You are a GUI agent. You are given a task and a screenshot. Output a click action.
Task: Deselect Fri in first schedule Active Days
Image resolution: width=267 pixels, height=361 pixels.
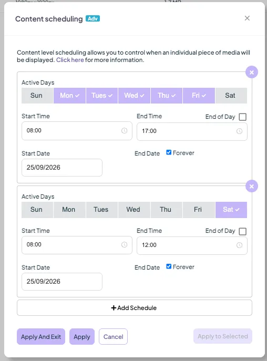pos(199,95)
